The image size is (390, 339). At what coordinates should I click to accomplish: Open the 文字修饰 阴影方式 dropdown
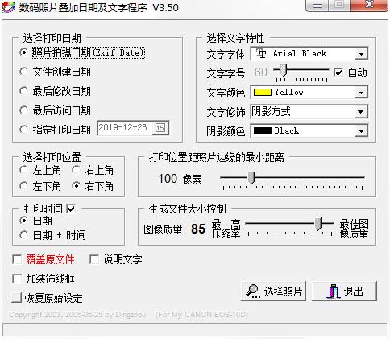point(361,112)
